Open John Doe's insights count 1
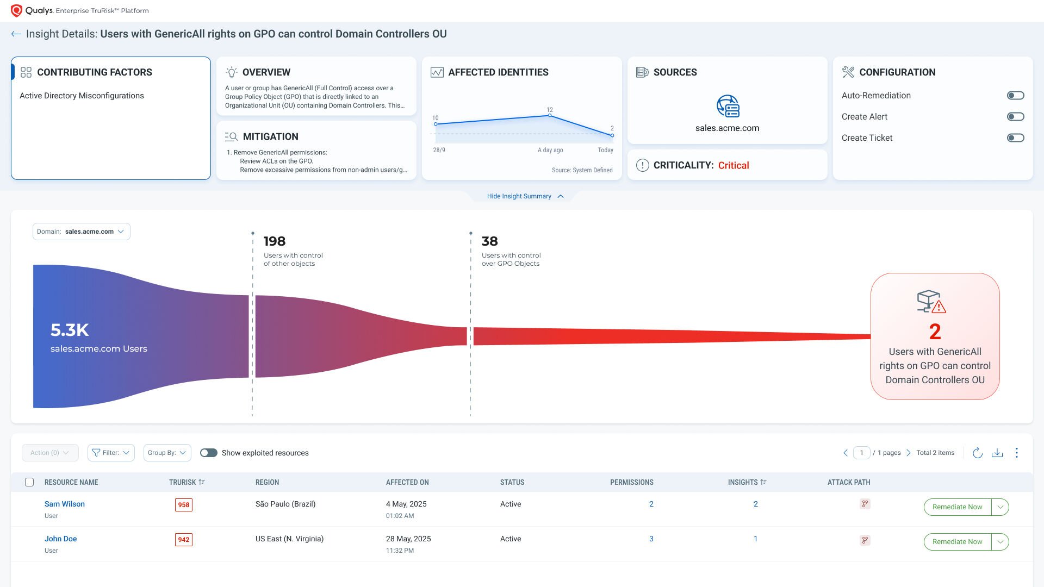 755,539
